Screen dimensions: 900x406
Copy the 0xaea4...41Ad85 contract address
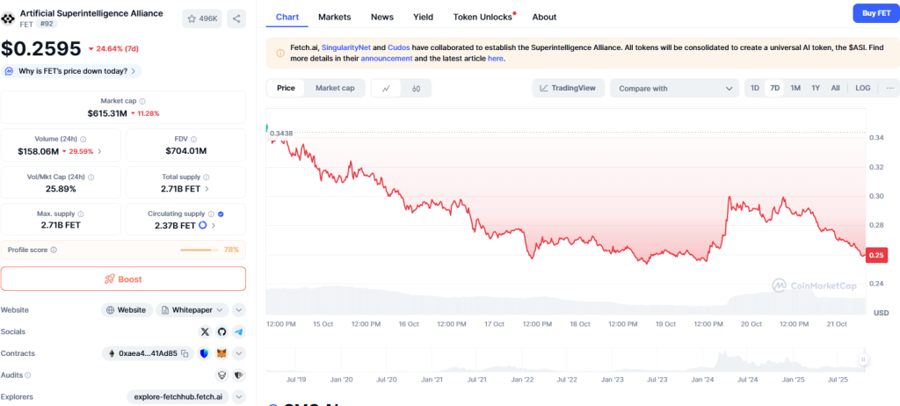pos(185,353)
